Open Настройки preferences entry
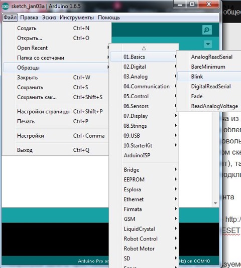Screen dimensions: 241x268 click(56, 136)
